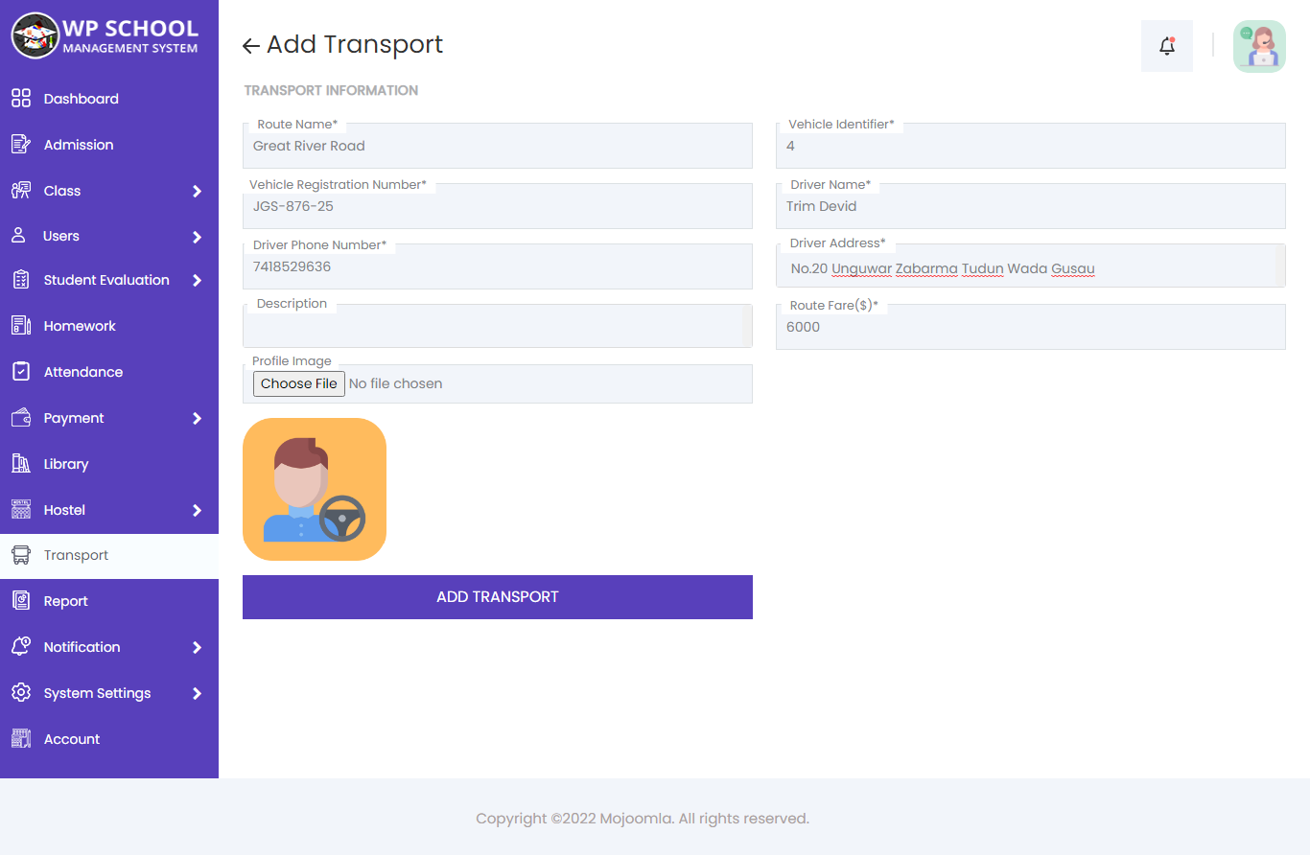The height and width of the screenshot is (856, 1310).
Task: Click the Account building icon
Action: tap(21, 739)
